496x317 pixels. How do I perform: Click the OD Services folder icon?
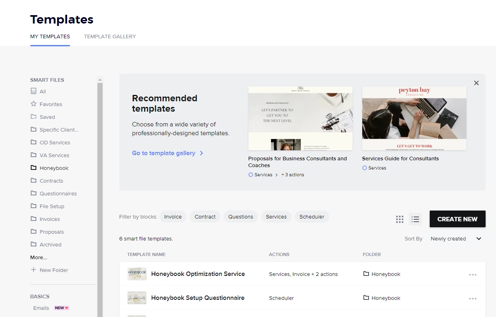pos(34,142)
